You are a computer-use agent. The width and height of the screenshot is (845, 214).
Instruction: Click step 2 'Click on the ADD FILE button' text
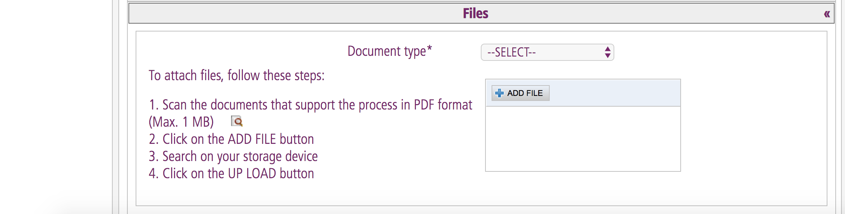click(231, 139)
